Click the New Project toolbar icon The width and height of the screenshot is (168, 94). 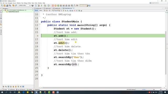4,5
